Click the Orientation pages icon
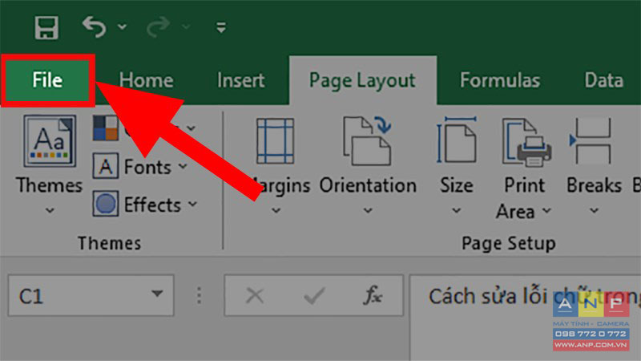This screenshot has height=361, width=641. click(367, 140)
